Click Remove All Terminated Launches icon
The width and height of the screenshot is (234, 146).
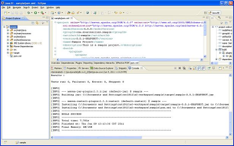184,68
